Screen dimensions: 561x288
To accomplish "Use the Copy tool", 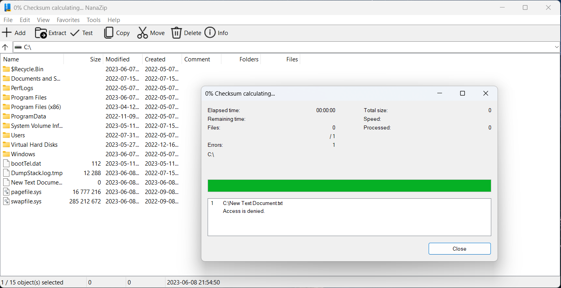I will pos(116,33).
